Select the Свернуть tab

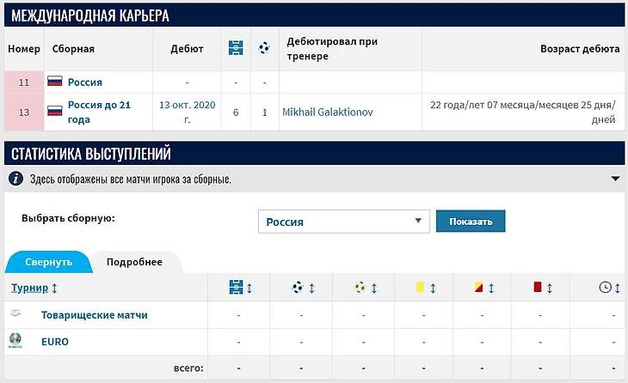(49, 262)
